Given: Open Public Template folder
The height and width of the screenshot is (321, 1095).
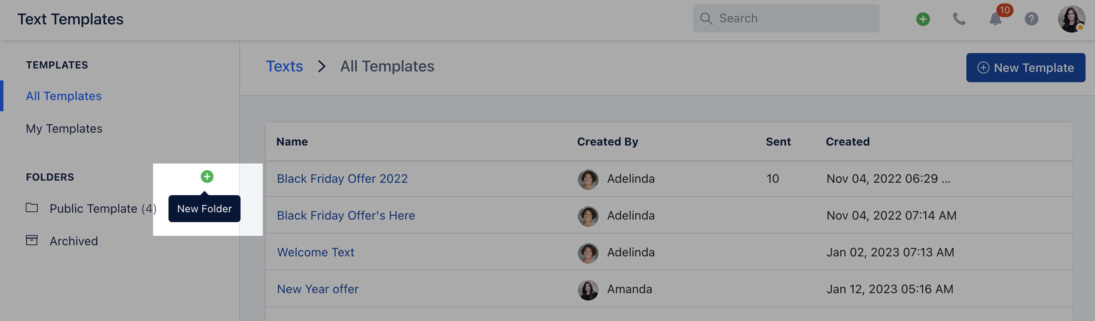Looking at the screenshot, I should (103, 208).
